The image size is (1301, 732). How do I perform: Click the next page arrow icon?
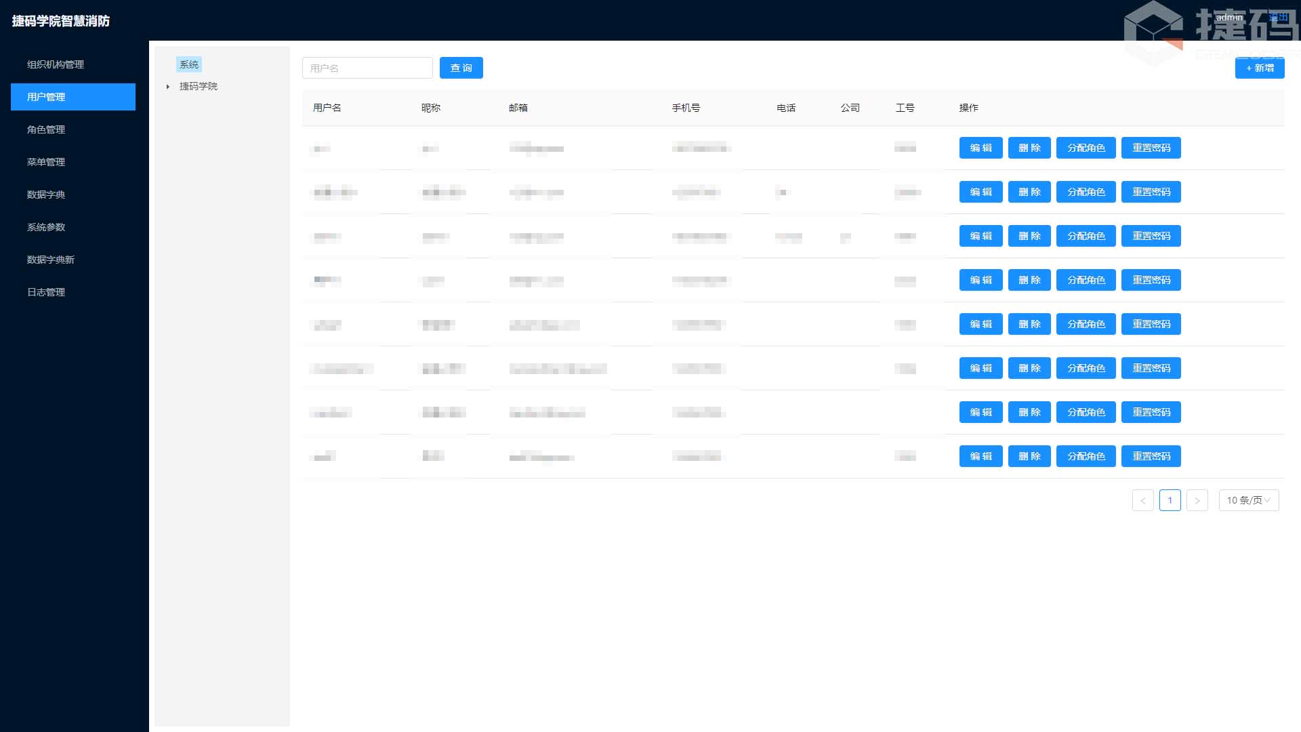1197,500
